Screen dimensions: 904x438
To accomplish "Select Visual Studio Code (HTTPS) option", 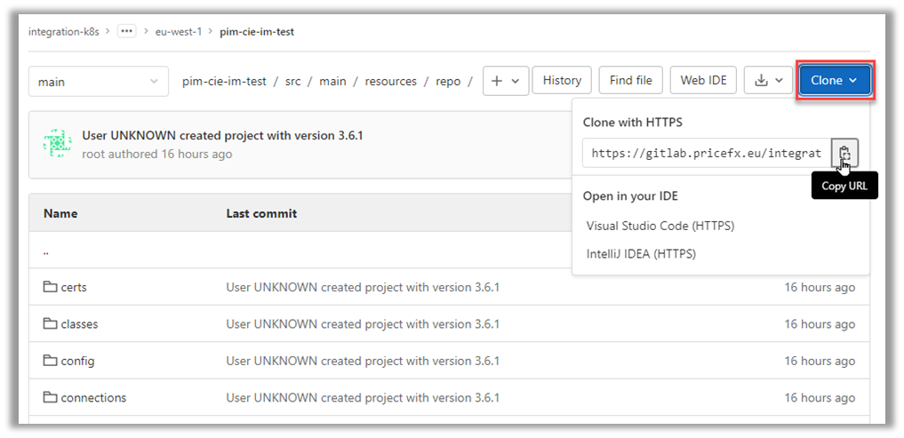I will (660, 226).
